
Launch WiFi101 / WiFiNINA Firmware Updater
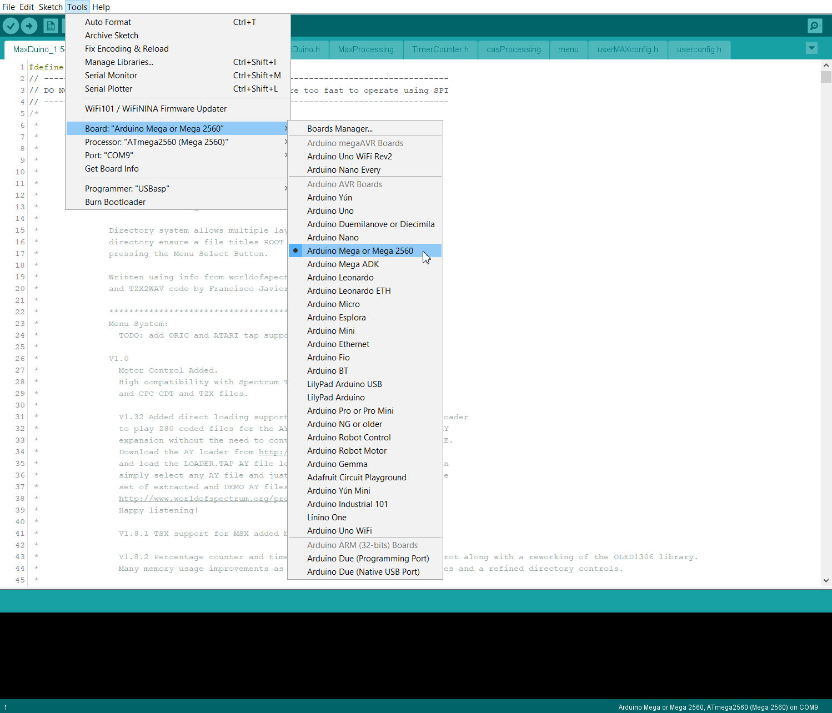pyautogui.click(x=178, y=109)
